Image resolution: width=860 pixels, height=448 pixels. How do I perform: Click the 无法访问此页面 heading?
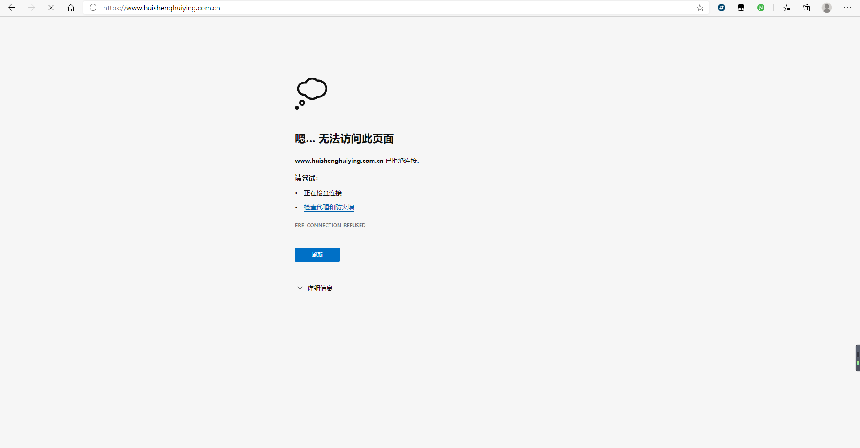344,139
